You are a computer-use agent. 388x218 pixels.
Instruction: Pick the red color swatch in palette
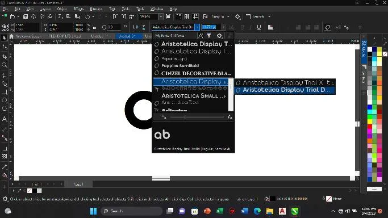[x=370, y=127]
